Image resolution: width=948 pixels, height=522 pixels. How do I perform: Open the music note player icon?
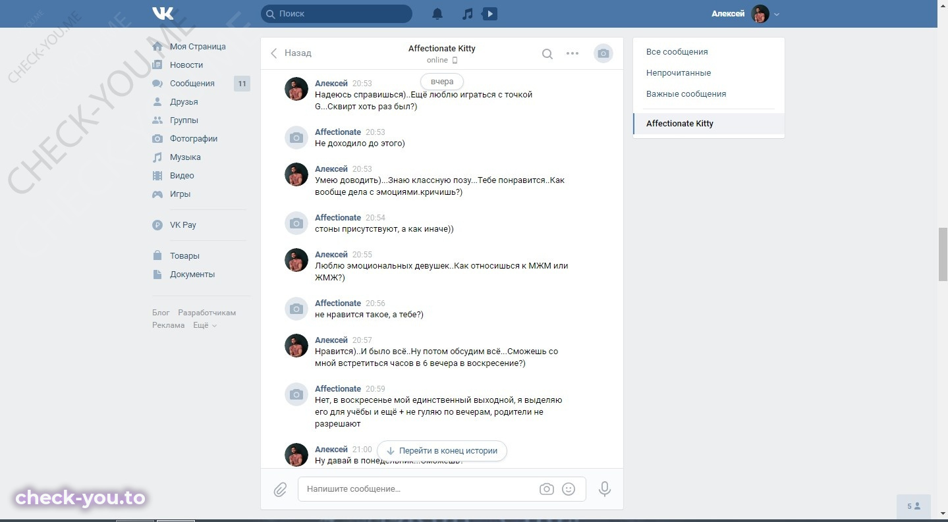tap(467, 13)
